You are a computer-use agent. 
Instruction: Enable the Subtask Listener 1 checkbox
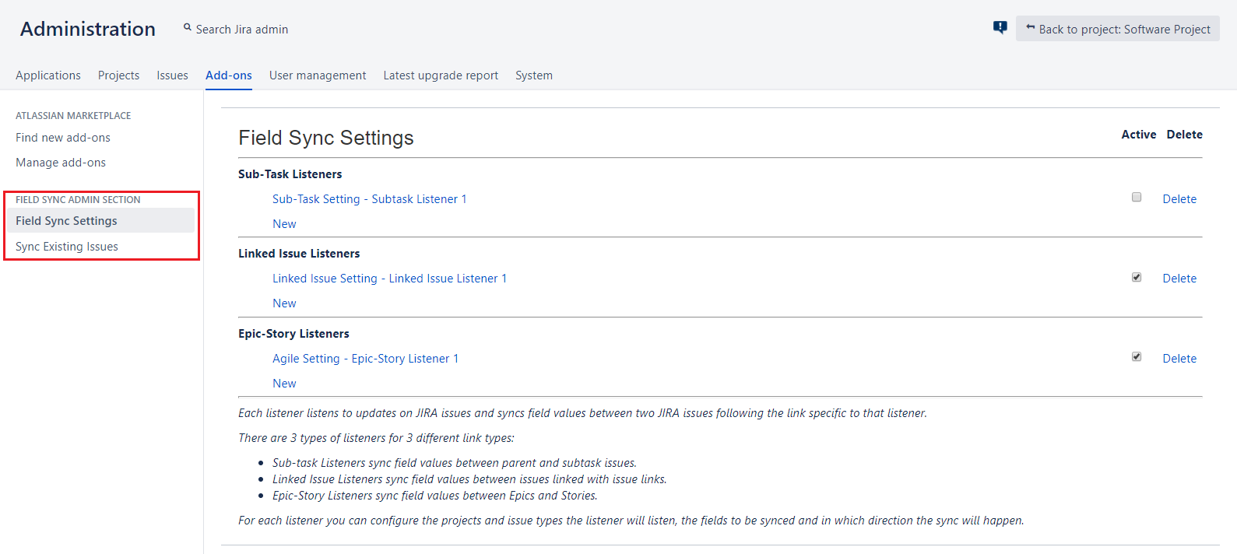coord(1137,198)
